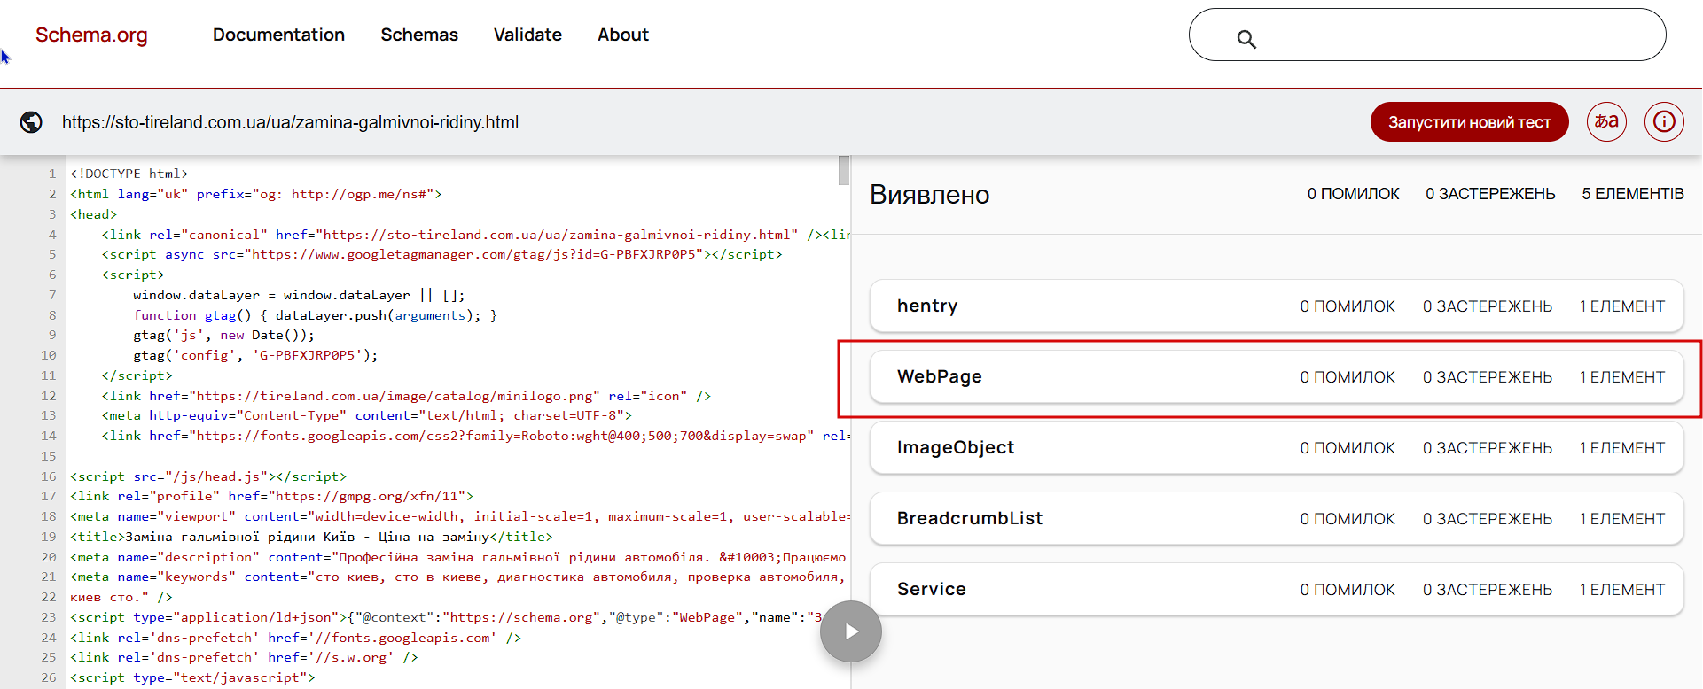Click the tested page URL text

click(290, 122)
